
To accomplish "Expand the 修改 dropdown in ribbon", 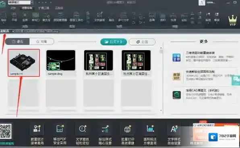I will point(217,23).
